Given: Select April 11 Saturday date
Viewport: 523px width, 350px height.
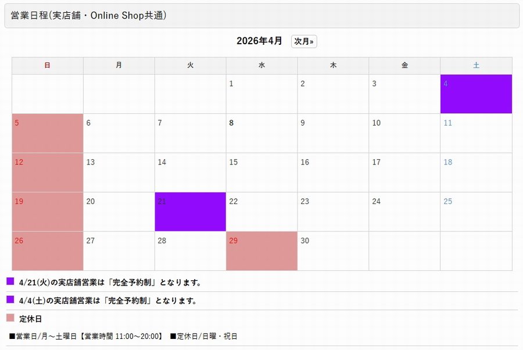Looking at the screenshot, I should [x=476, y=133].
